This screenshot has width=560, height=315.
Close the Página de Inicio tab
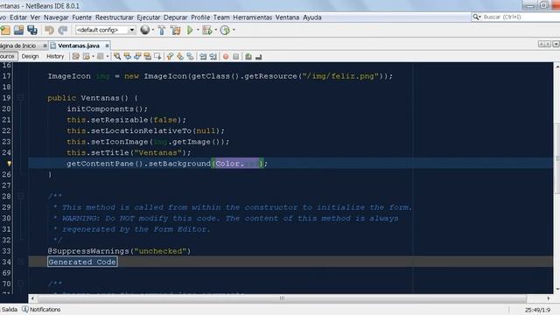45,45
